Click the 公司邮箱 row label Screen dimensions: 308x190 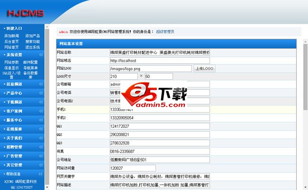[64, 84]
